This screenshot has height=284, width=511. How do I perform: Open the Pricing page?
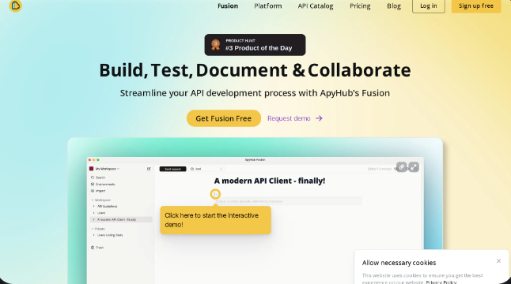point(360,6)
